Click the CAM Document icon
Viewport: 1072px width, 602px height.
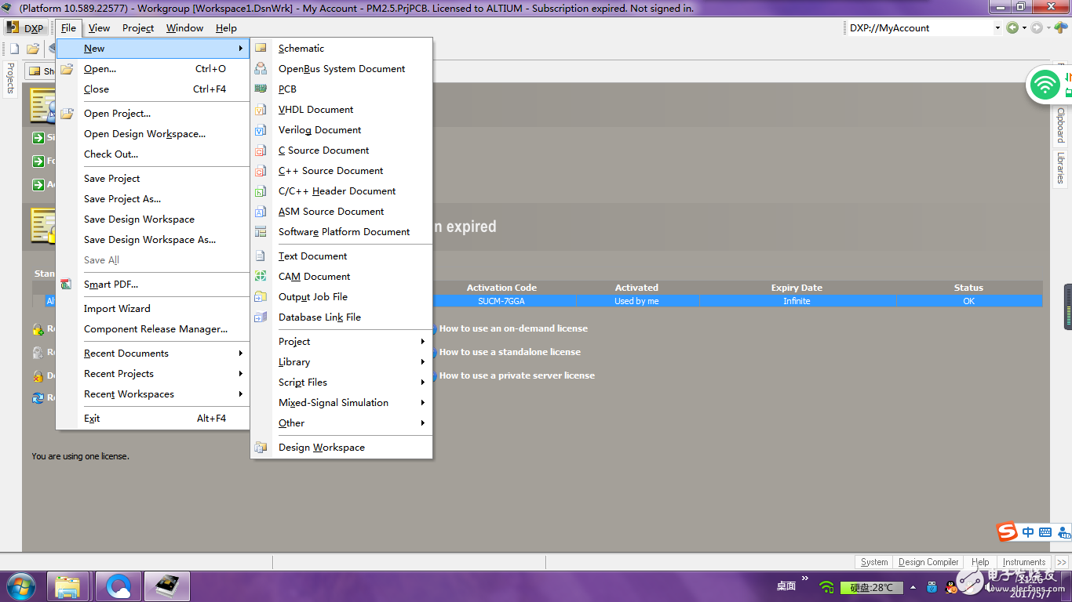[261, 276]
